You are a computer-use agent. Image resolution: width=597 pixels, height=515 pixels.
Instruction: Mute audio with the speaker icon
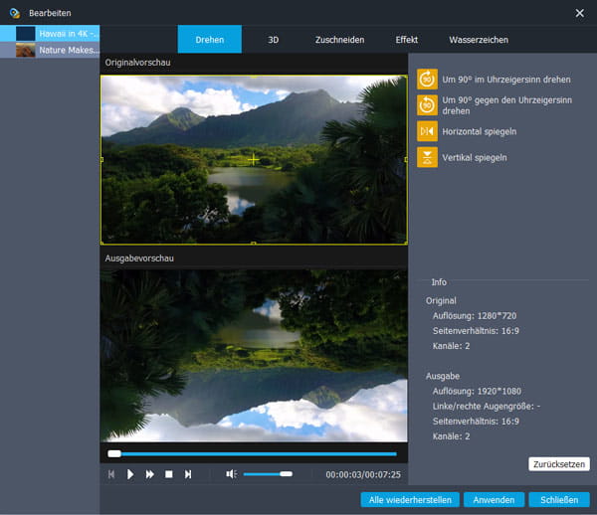231,474
